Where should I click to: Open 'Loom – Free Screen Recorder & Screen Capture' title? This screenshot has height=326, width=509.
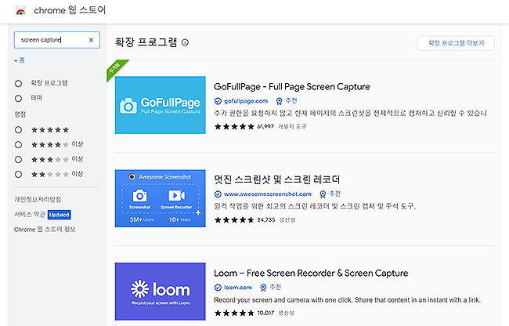311,273
